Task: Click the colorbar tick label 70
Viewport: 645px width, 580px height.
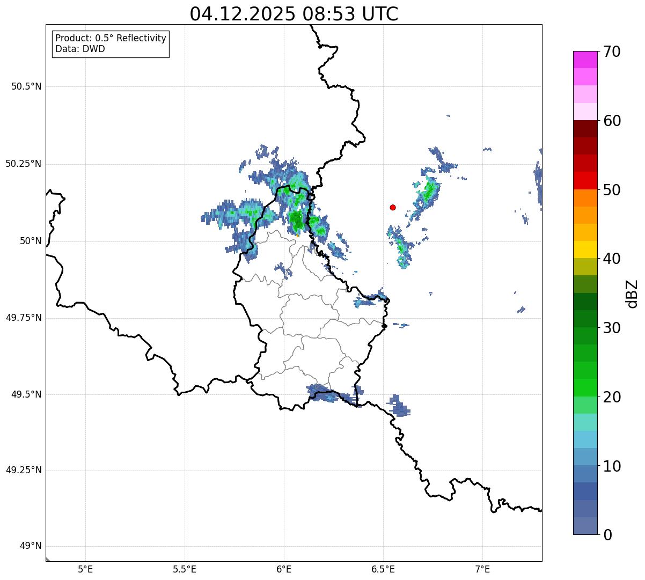Action: click(x=612, y=52)
